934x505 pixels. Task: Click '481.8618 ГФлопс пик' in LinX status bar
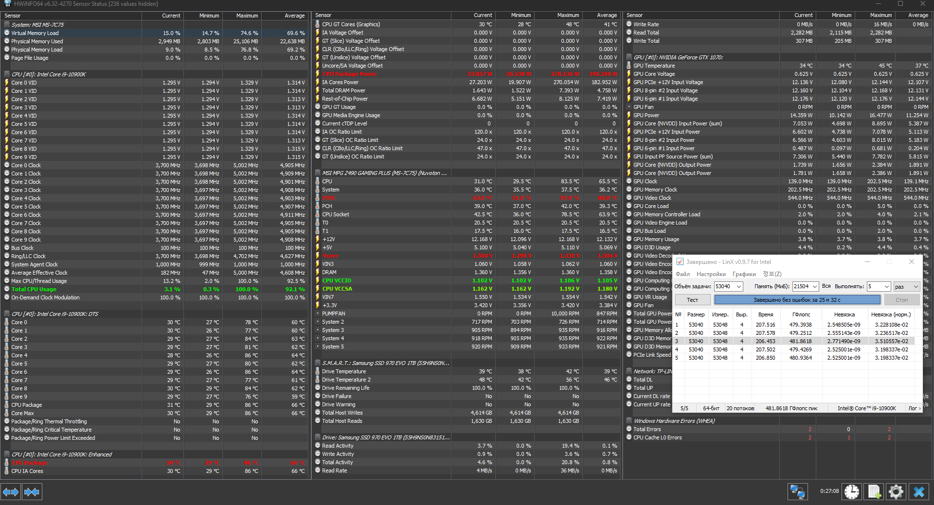click(x=791, y=408)
